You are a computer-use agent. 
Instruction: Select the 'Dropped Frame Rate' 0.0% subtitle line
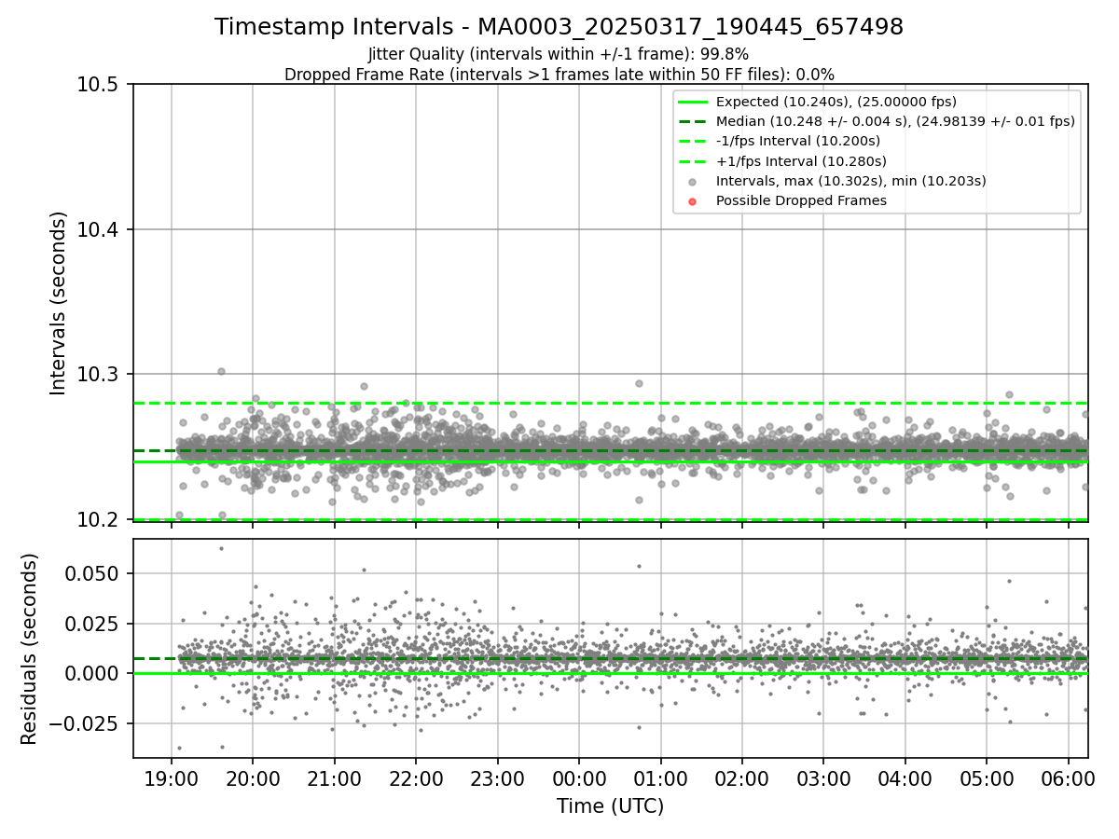(x=559, y=75)
